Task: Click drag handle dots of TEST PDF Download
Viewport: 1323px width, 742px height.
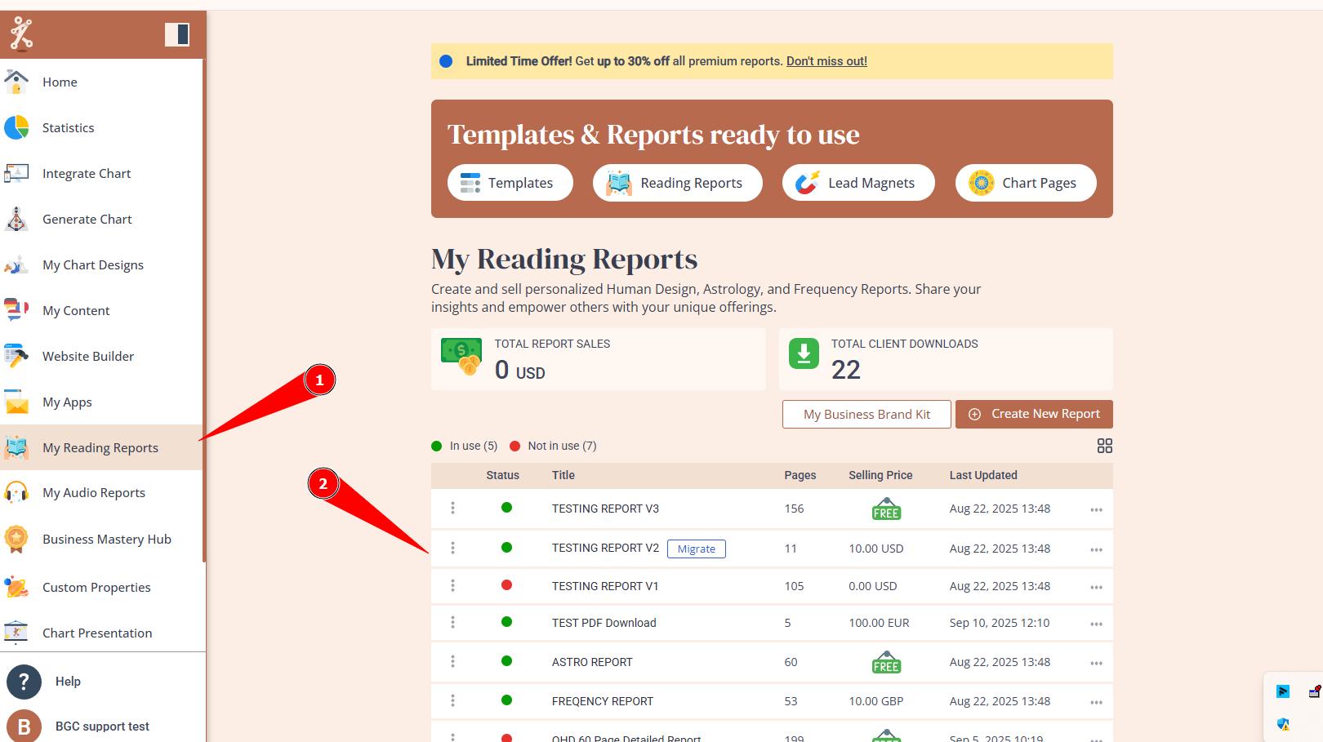Action: pos(452,623)
